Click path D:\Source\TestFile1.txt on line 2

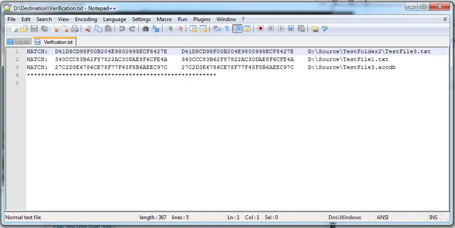point(348,59)
